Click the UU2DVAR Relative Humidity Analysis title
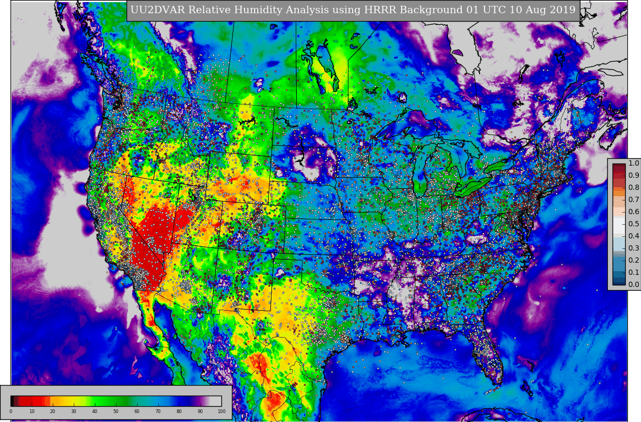The width and height of the screenshot is (641, 422). click(x=353, y=11)
